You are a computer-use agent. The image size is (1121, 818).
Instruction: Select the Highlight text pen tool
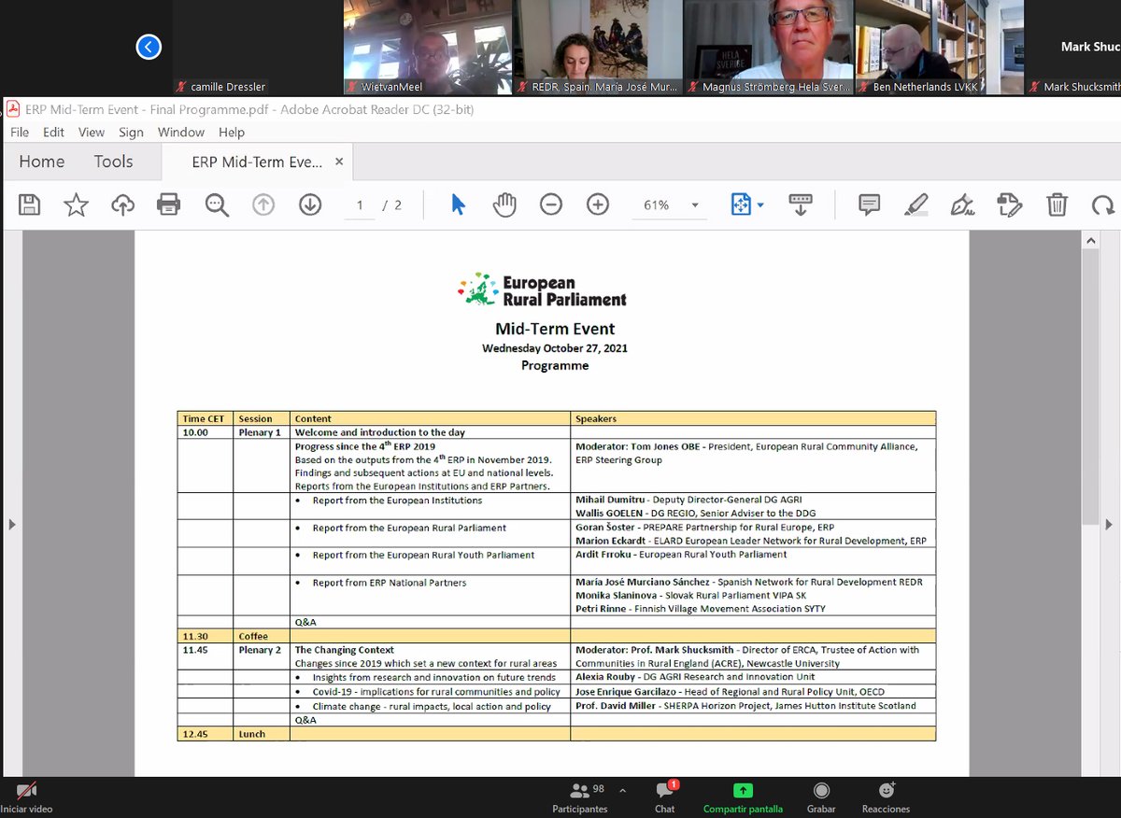[x=916, y=204]
